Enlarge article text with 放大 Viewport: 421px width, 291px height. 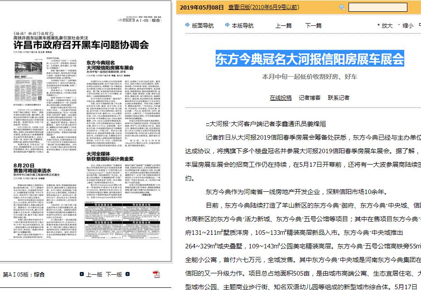pyautogui.click(x=385, y=25)
